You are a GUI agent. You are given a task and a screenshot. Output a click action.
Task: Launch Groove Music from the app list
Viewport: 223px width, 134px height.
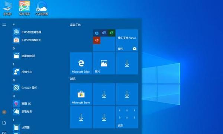(x=25, y=88)
